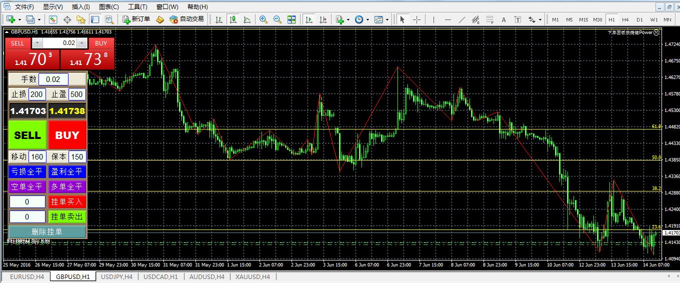
Task: Open the Profiles toolbar icon
Action: pos(30,19)
